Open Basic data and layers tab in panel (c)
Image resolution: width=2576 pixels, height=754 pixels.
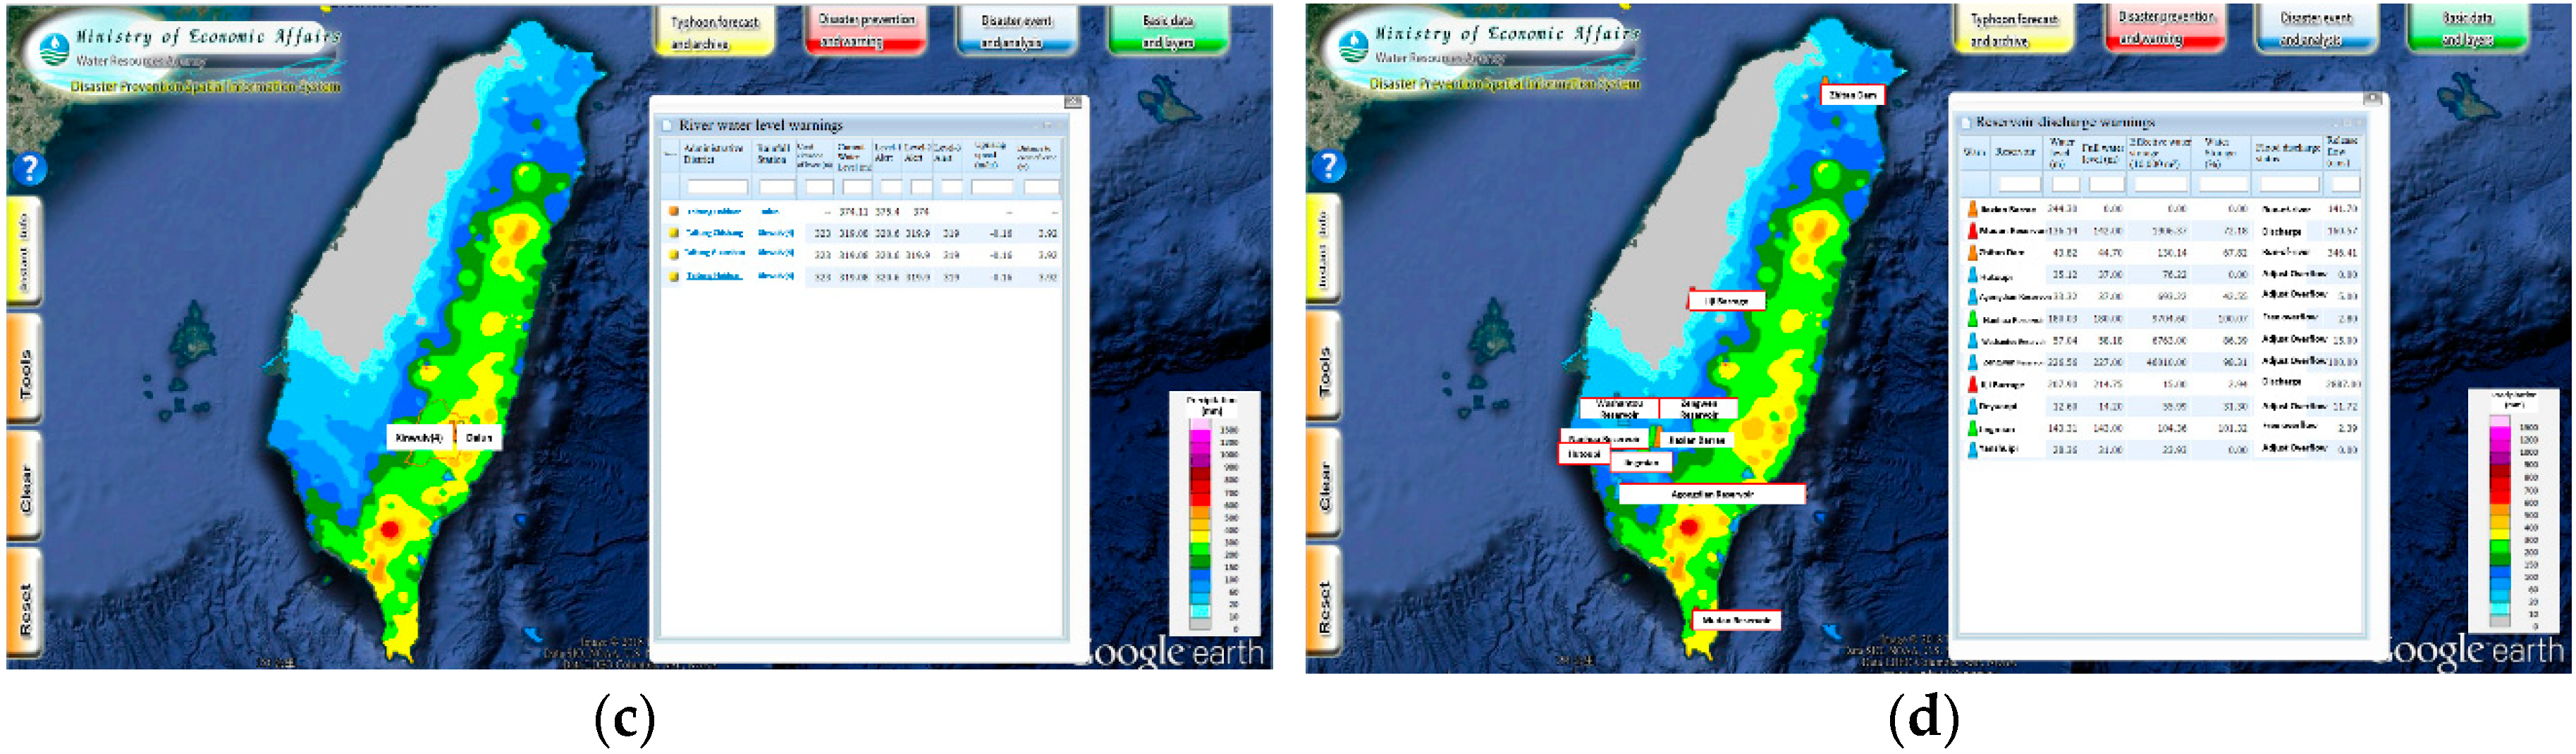tap(1167, 31)
